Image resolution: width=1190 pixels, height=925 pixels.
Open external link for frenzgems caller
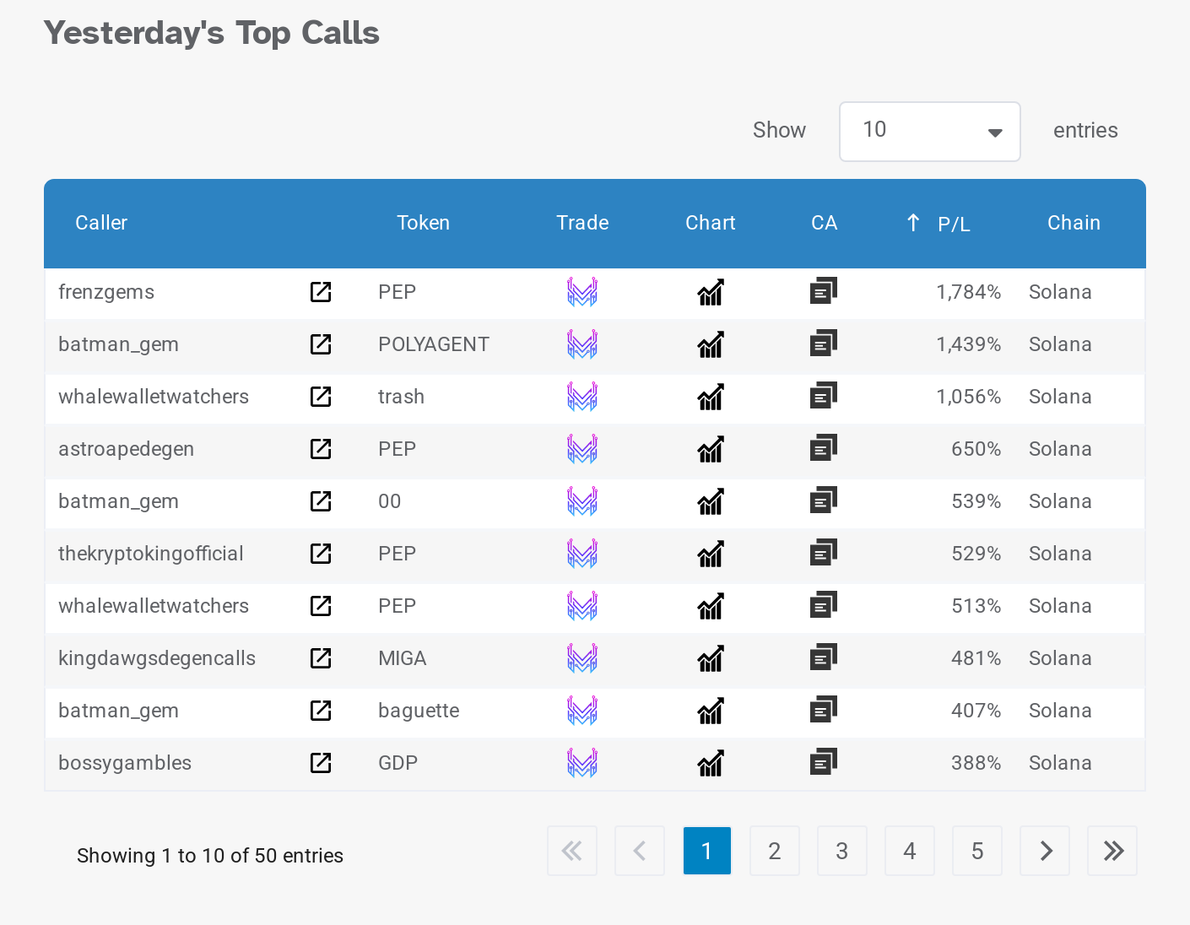pyautogui.click(x=321, y=292)
